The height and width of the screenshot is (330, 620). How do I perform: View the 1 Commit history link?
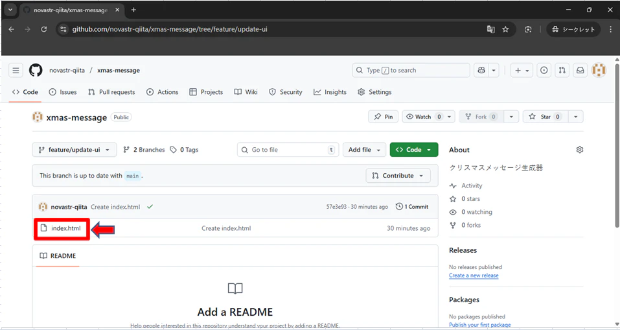[x=412, y=207]
